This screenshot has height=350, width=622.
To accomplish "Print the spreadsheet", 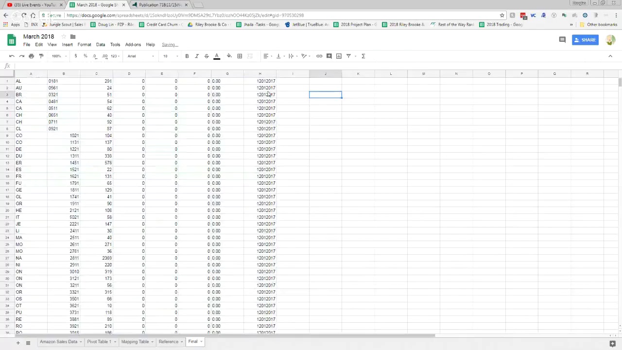I will pos(31,56).
